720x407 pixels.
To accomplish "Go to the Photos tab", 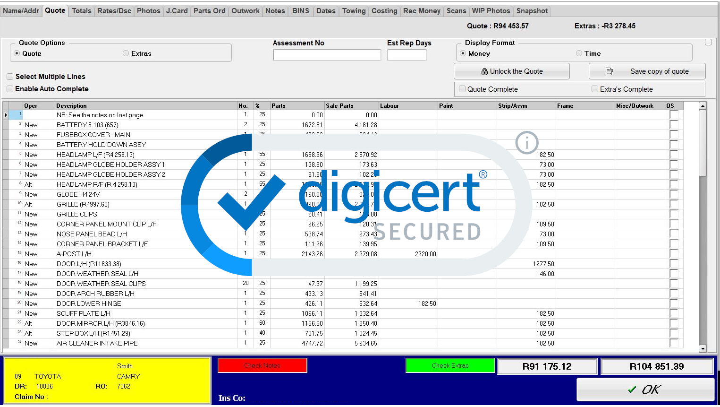I will pyautogui.click(x=149, y=11).
